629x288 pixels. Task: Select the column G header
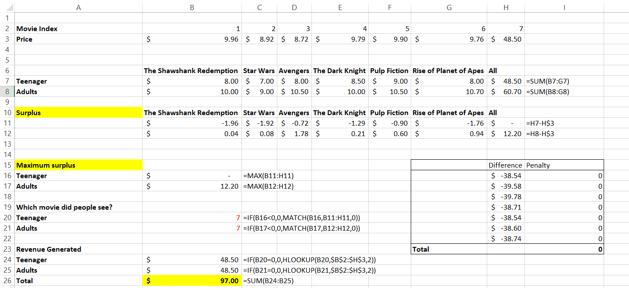(449, 7)
